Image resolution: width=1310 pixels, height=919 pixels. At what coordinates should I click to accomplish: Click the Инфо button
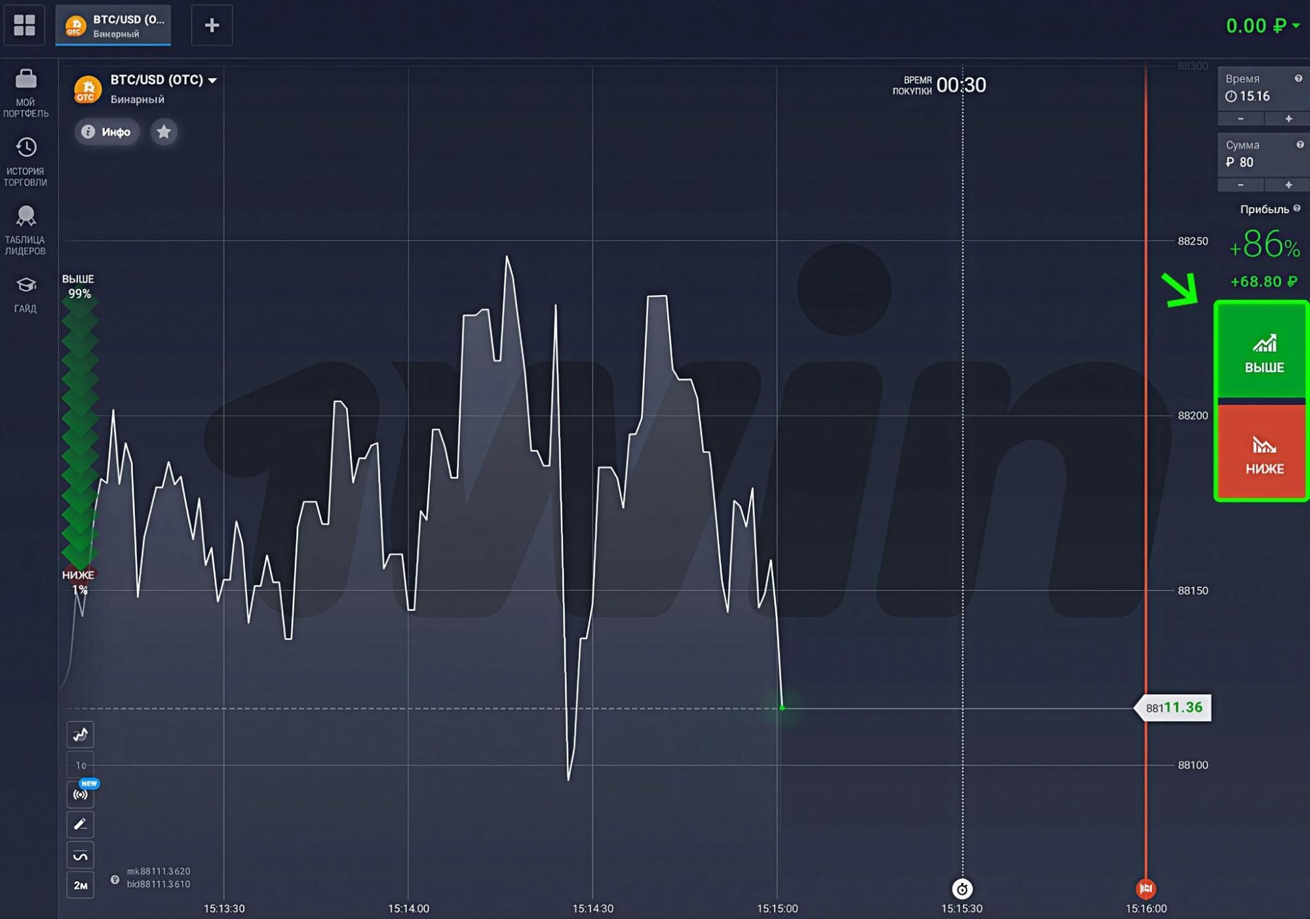point(107,132)
